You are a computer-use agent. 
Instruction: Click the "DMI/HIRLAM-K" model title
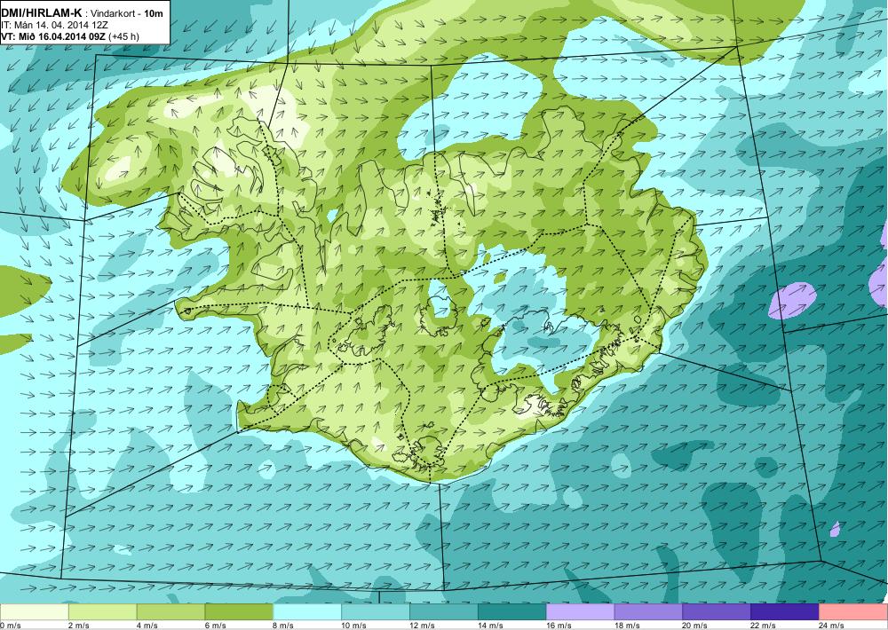point(42,13)
